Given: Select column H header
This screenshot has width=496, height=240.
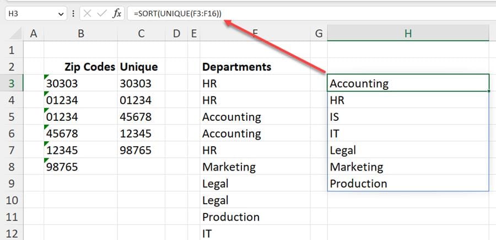Looking at the screenshot, I should point(408,33).
